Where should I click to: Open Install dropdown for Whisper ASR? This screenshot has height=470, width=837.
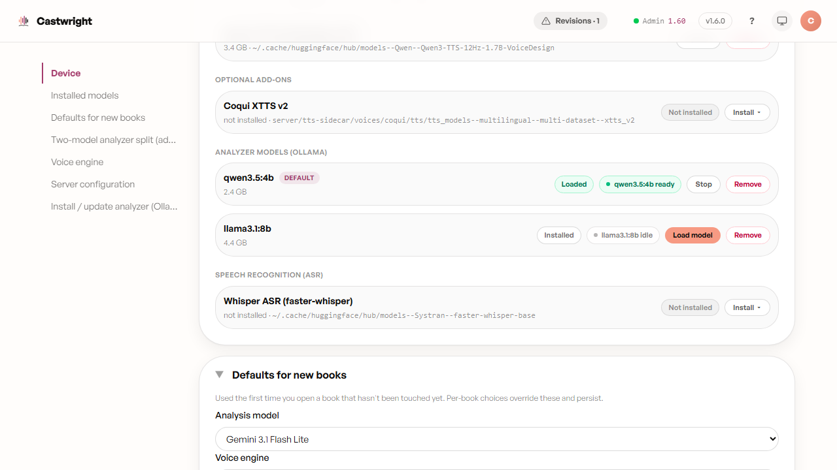[x=747, y=307]
